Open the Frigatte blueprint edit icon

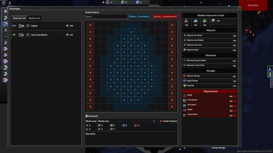pyautogui.click(x=28, y=26)
